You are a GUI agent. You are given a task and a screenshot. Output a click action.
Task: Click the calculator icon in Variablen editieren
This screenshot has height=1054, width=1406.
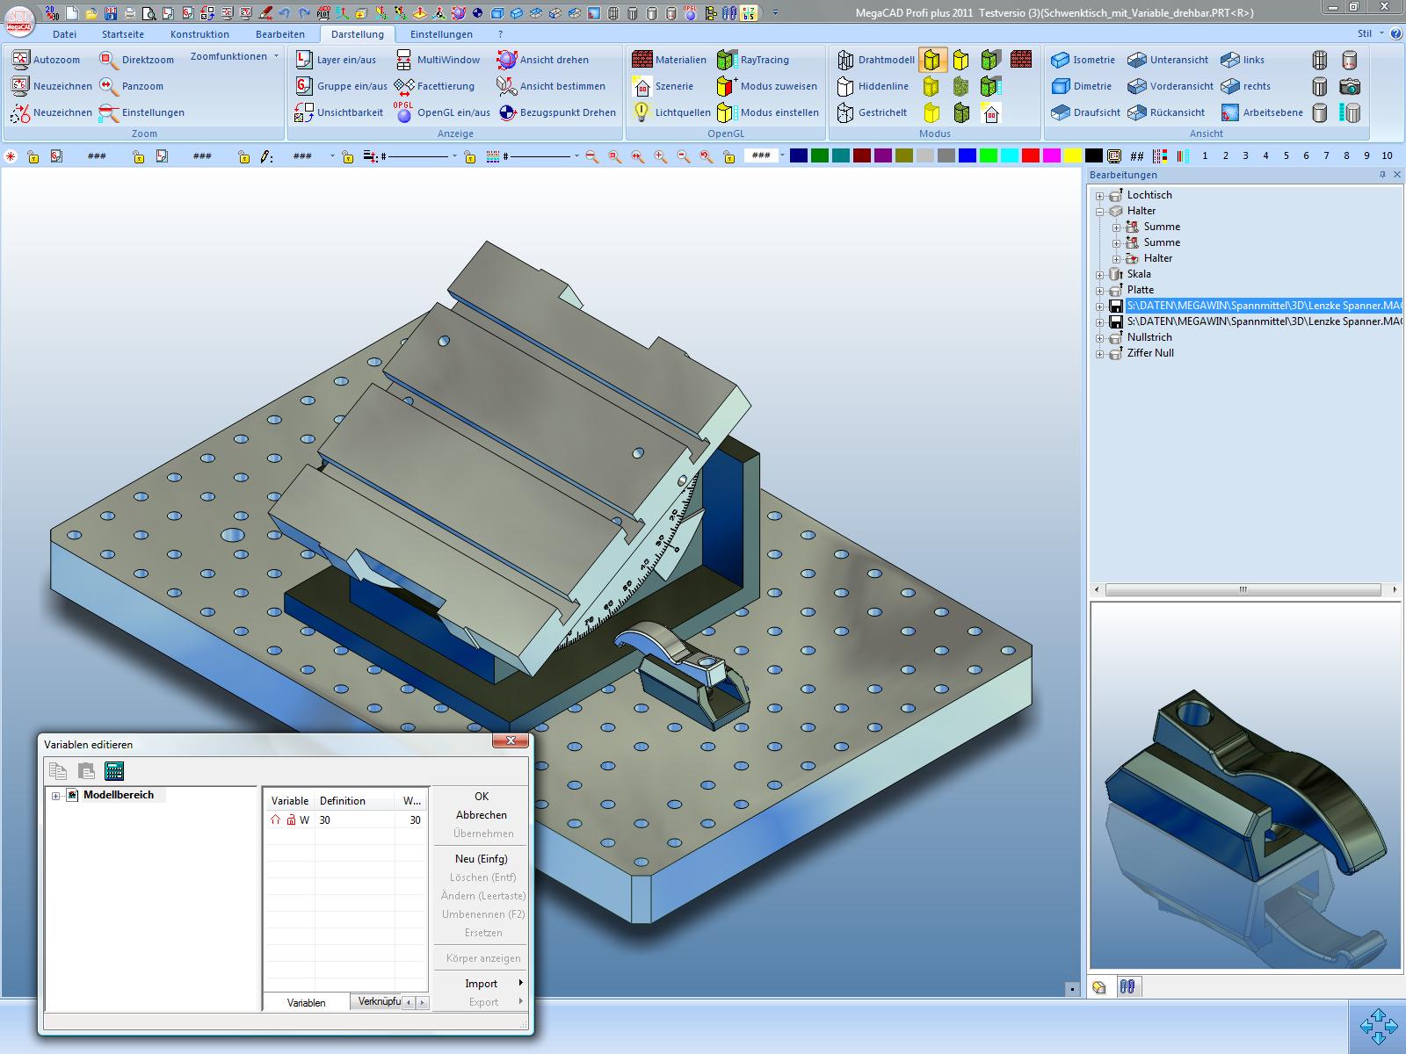coord(114,771)
